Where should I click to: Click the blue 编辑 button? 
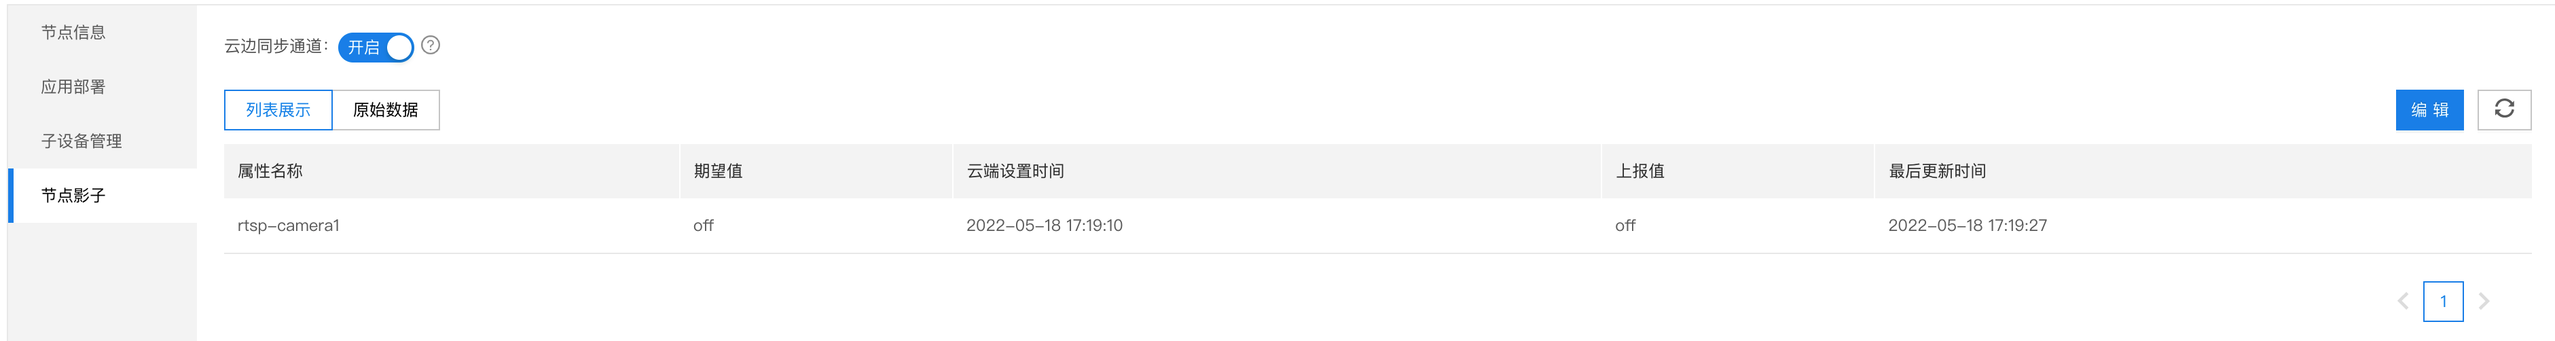(2429, 110)
